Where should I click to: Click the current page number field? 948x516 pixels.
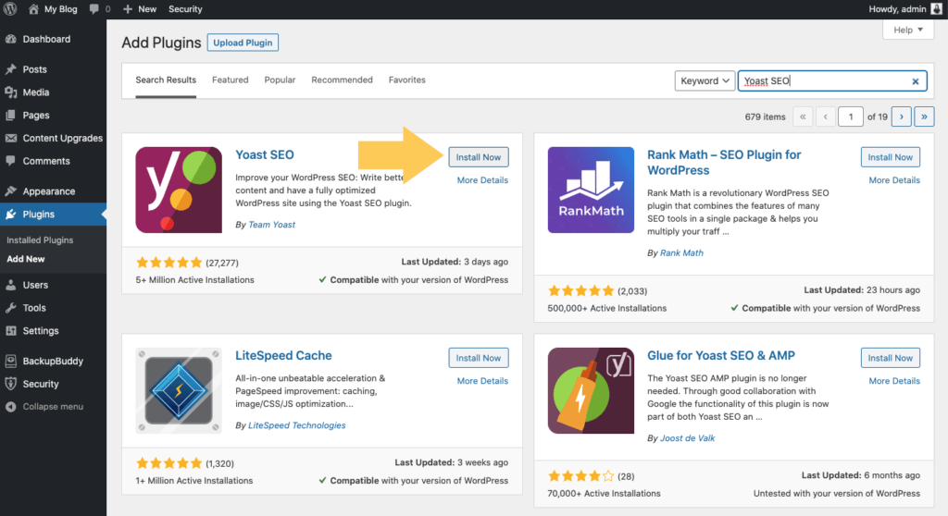[x=850, y=117]
